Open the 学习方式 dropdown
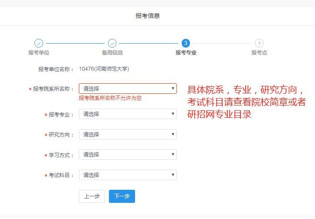This screenshot has height=219, width=315. coord(128,154)
